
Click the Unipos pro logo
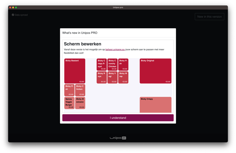118,138
